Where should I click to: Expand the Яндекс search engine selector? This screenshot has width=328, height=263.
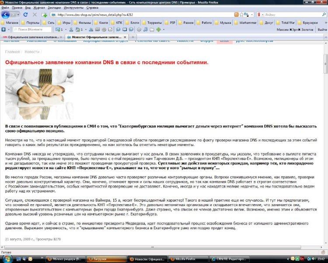tap(261, 15)
